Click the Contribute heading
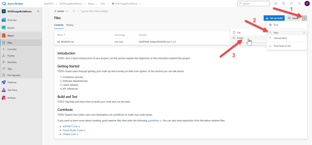 pos(65,110)
